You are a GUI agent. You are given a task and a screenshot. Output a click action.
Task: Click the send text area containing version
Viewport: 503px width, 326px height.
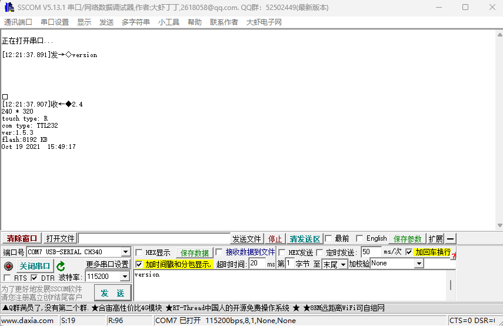pos(290,285)
